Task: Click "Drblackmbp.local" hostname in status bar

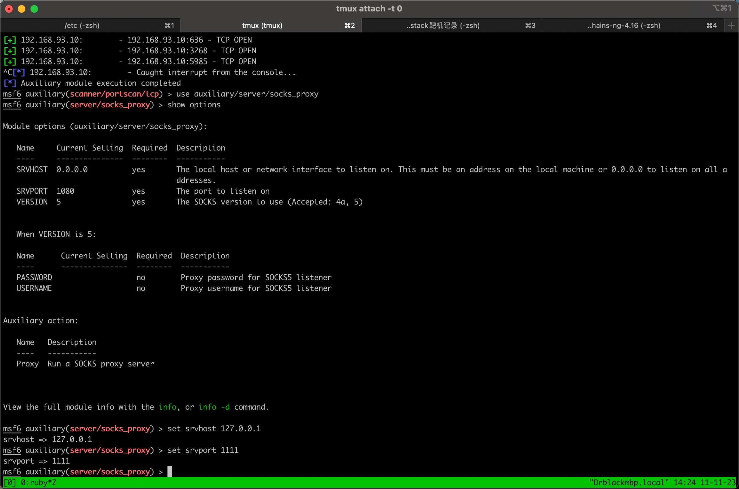Action: pyautogui.click(x=629, y=483)
